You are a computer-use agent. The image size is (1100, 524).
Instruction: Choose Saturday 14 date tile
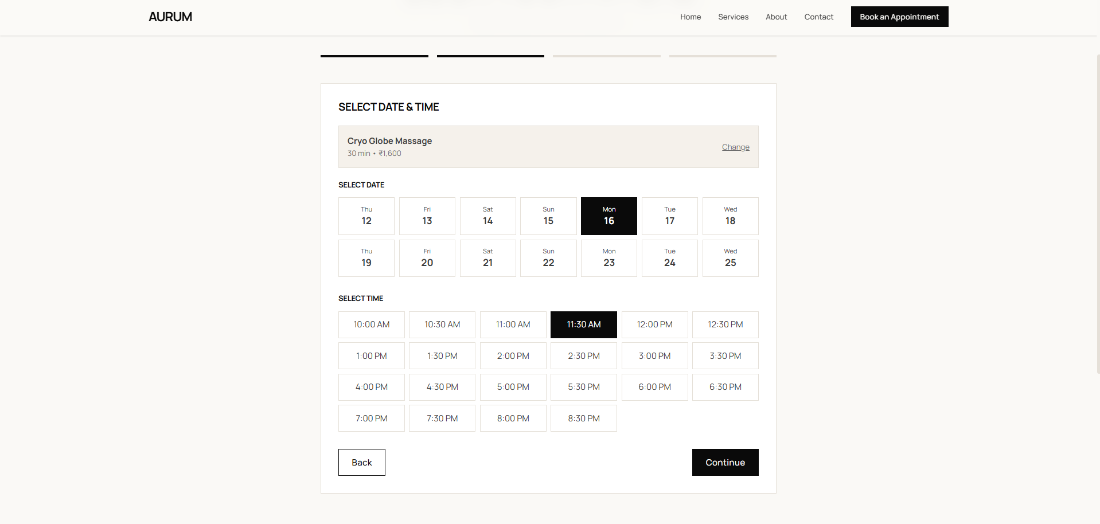click(487, 216)
